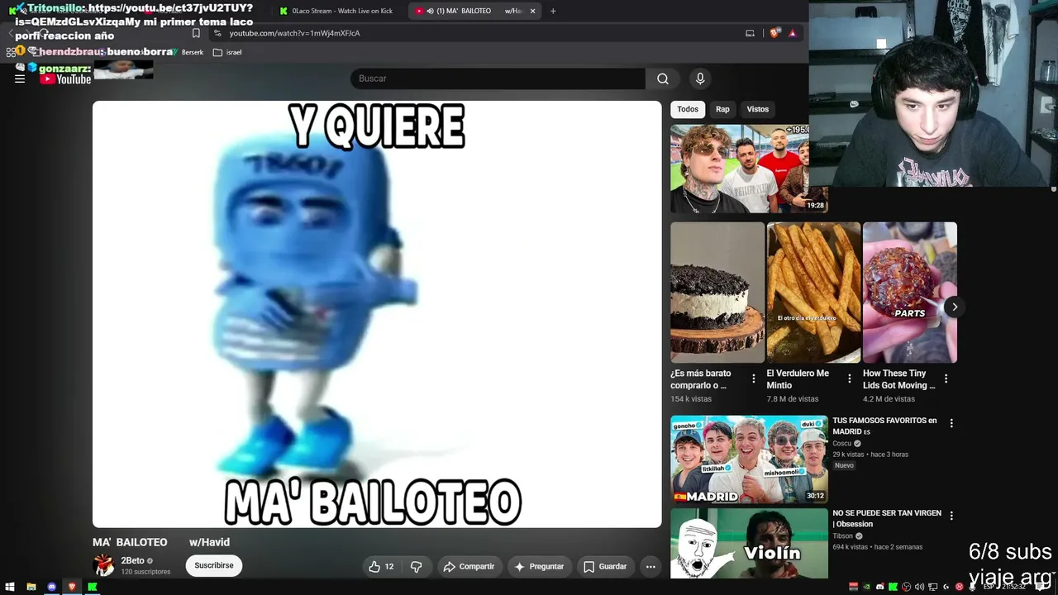Open options for 'TUS FAMOSOS FAVORITOS en MADRID'
The image size is (1058, 595).
[x=951, y=423]
